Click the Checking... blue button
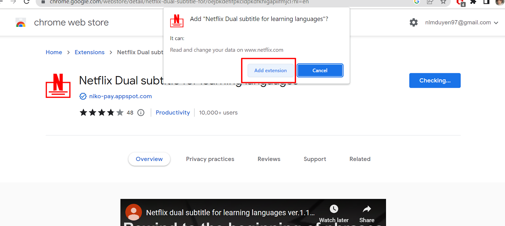 435,80
